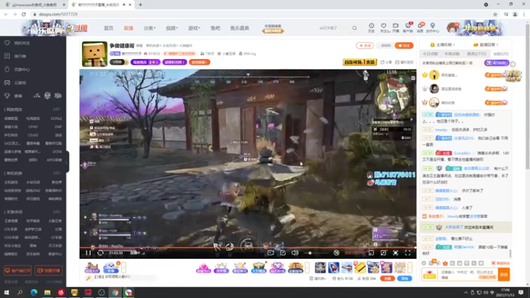Mute the video with speaker icon
The height and width of the screenshot is (298, 530).
coord(295,253)
